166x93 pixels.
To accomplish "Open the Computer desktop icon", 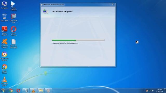I will [4, 5].
